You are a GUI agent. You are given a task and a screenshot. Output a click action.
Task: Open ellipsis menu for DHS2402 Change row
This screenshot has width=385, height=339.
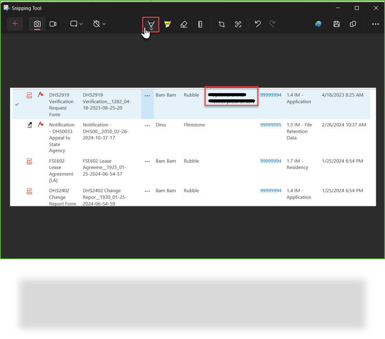[147, 191]
